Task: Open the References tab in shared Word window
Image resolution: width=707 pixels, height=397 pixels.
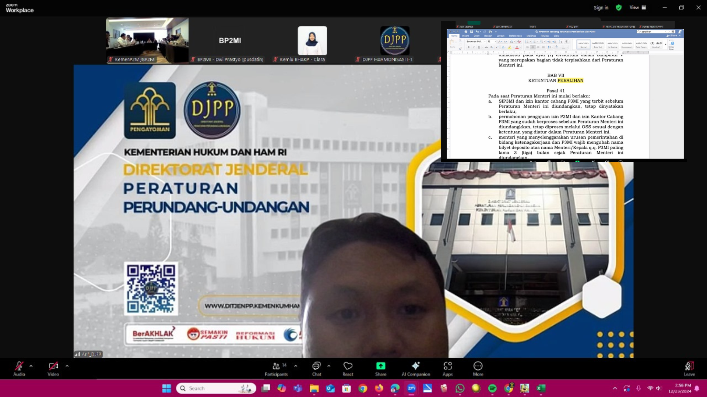Action: pos(516,36)
